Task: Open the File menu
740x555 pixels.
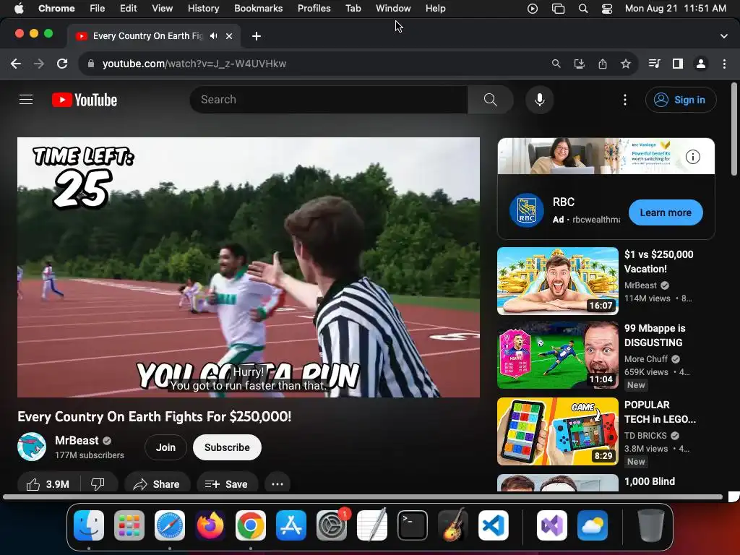Action: pyautogui.click(x=98, y=8)
